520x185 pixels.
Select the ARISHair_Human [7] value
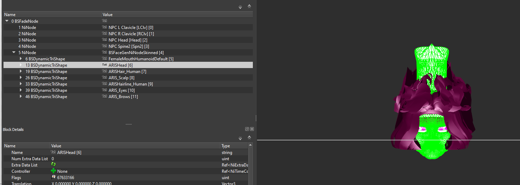(127, 71)
